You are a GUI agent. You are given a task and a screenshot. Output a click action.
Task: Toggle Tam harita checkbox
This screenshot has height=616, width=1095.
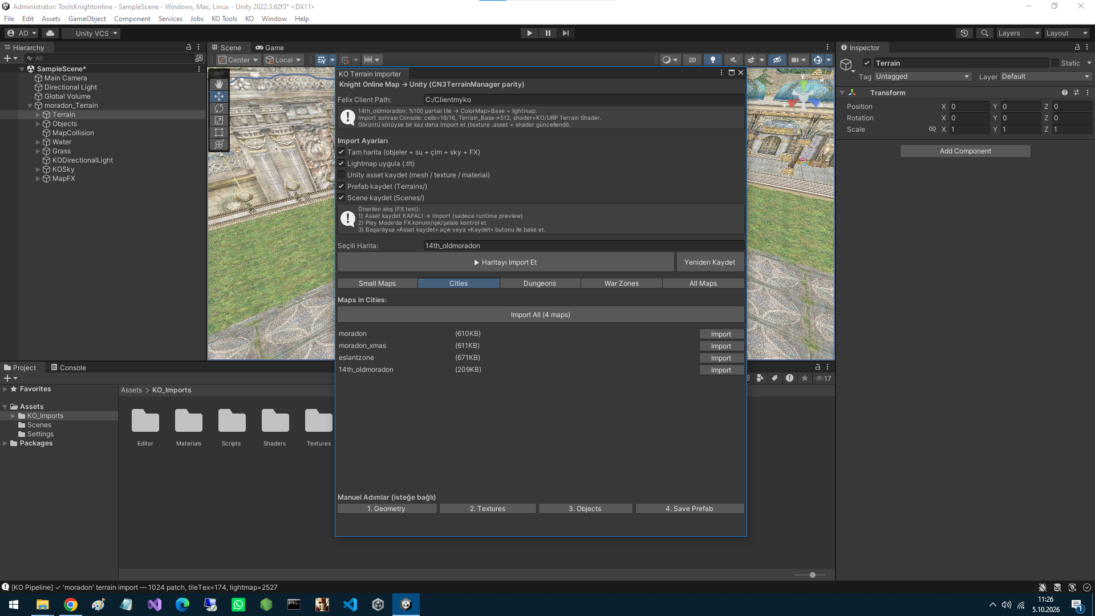341,152
